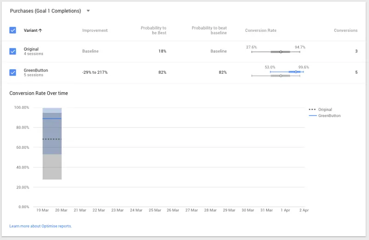Uncheck the Original variant checkbox
The width and height of the screenshot is (369, 240).
(13, 51)
